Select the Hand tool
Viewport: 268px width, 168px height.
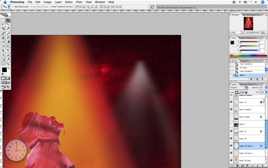[3, 64]
